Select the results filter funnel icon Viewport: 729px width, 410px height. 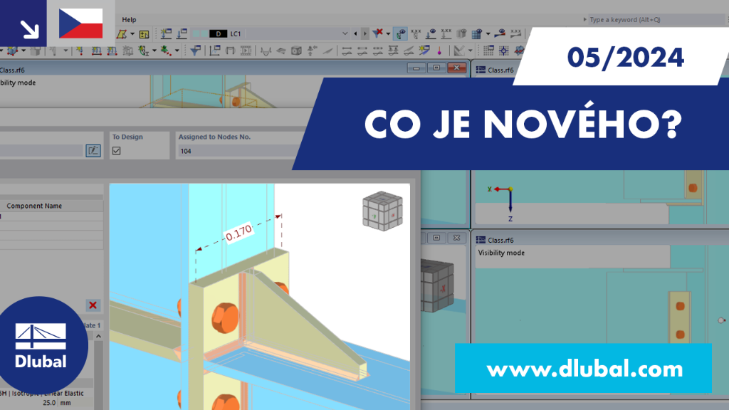[x=196, y=51]
